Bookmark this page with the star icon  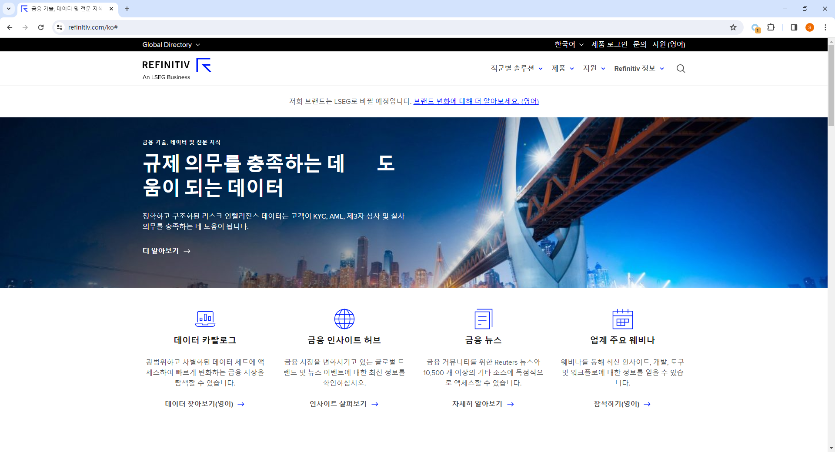tap(733, 27)
